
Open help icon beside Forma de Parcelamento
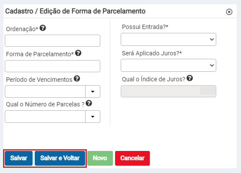coord(78,53)
